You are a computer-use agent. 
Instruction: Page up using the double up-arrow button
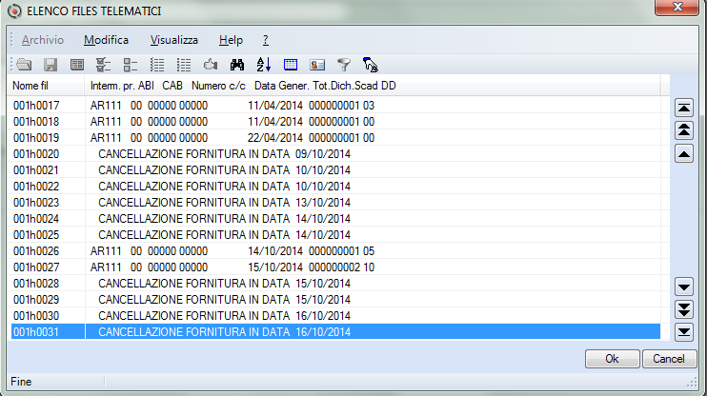[x=684, y=130]
